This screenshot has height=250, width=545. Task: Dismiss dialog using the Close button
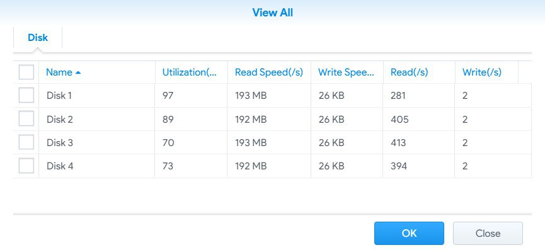point(488,234)
